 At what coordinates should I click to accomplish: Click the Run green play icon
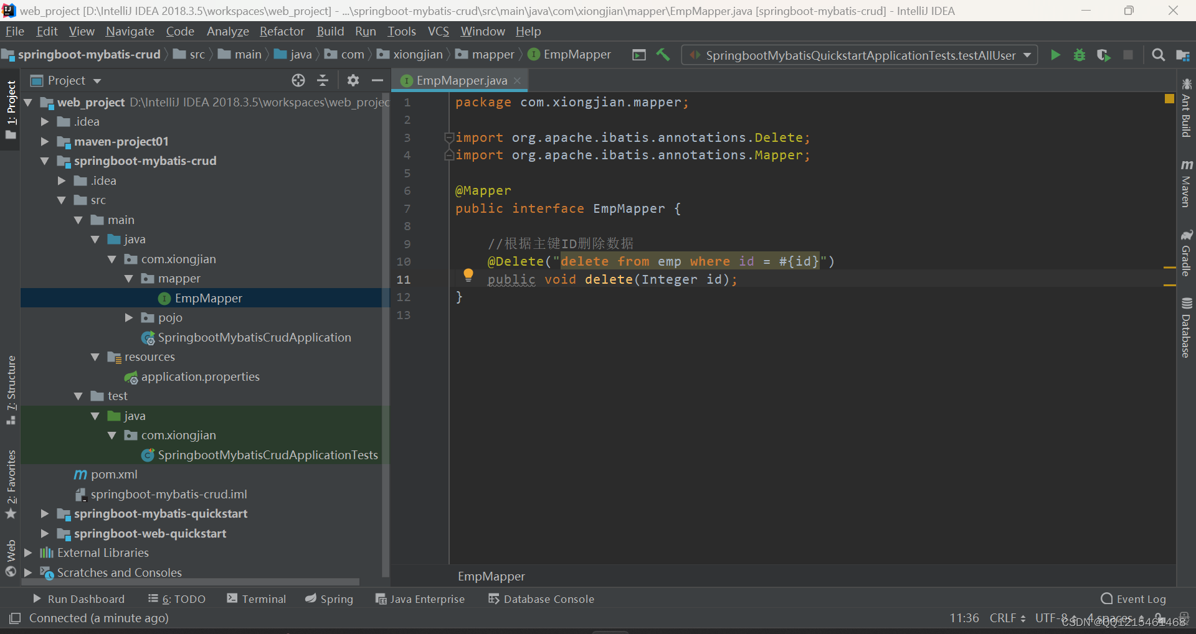(x=1055, y=55)
